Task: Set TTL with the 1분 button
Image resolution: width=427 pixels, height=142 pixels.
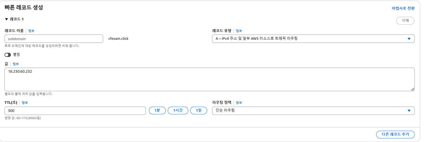Action: [157, 111]
